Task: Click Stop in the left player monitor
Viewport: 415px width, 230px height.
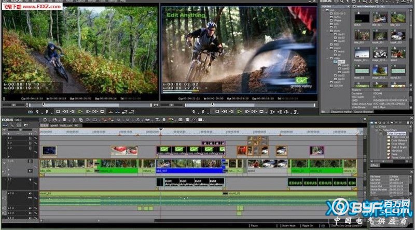Action: (58, 111)
